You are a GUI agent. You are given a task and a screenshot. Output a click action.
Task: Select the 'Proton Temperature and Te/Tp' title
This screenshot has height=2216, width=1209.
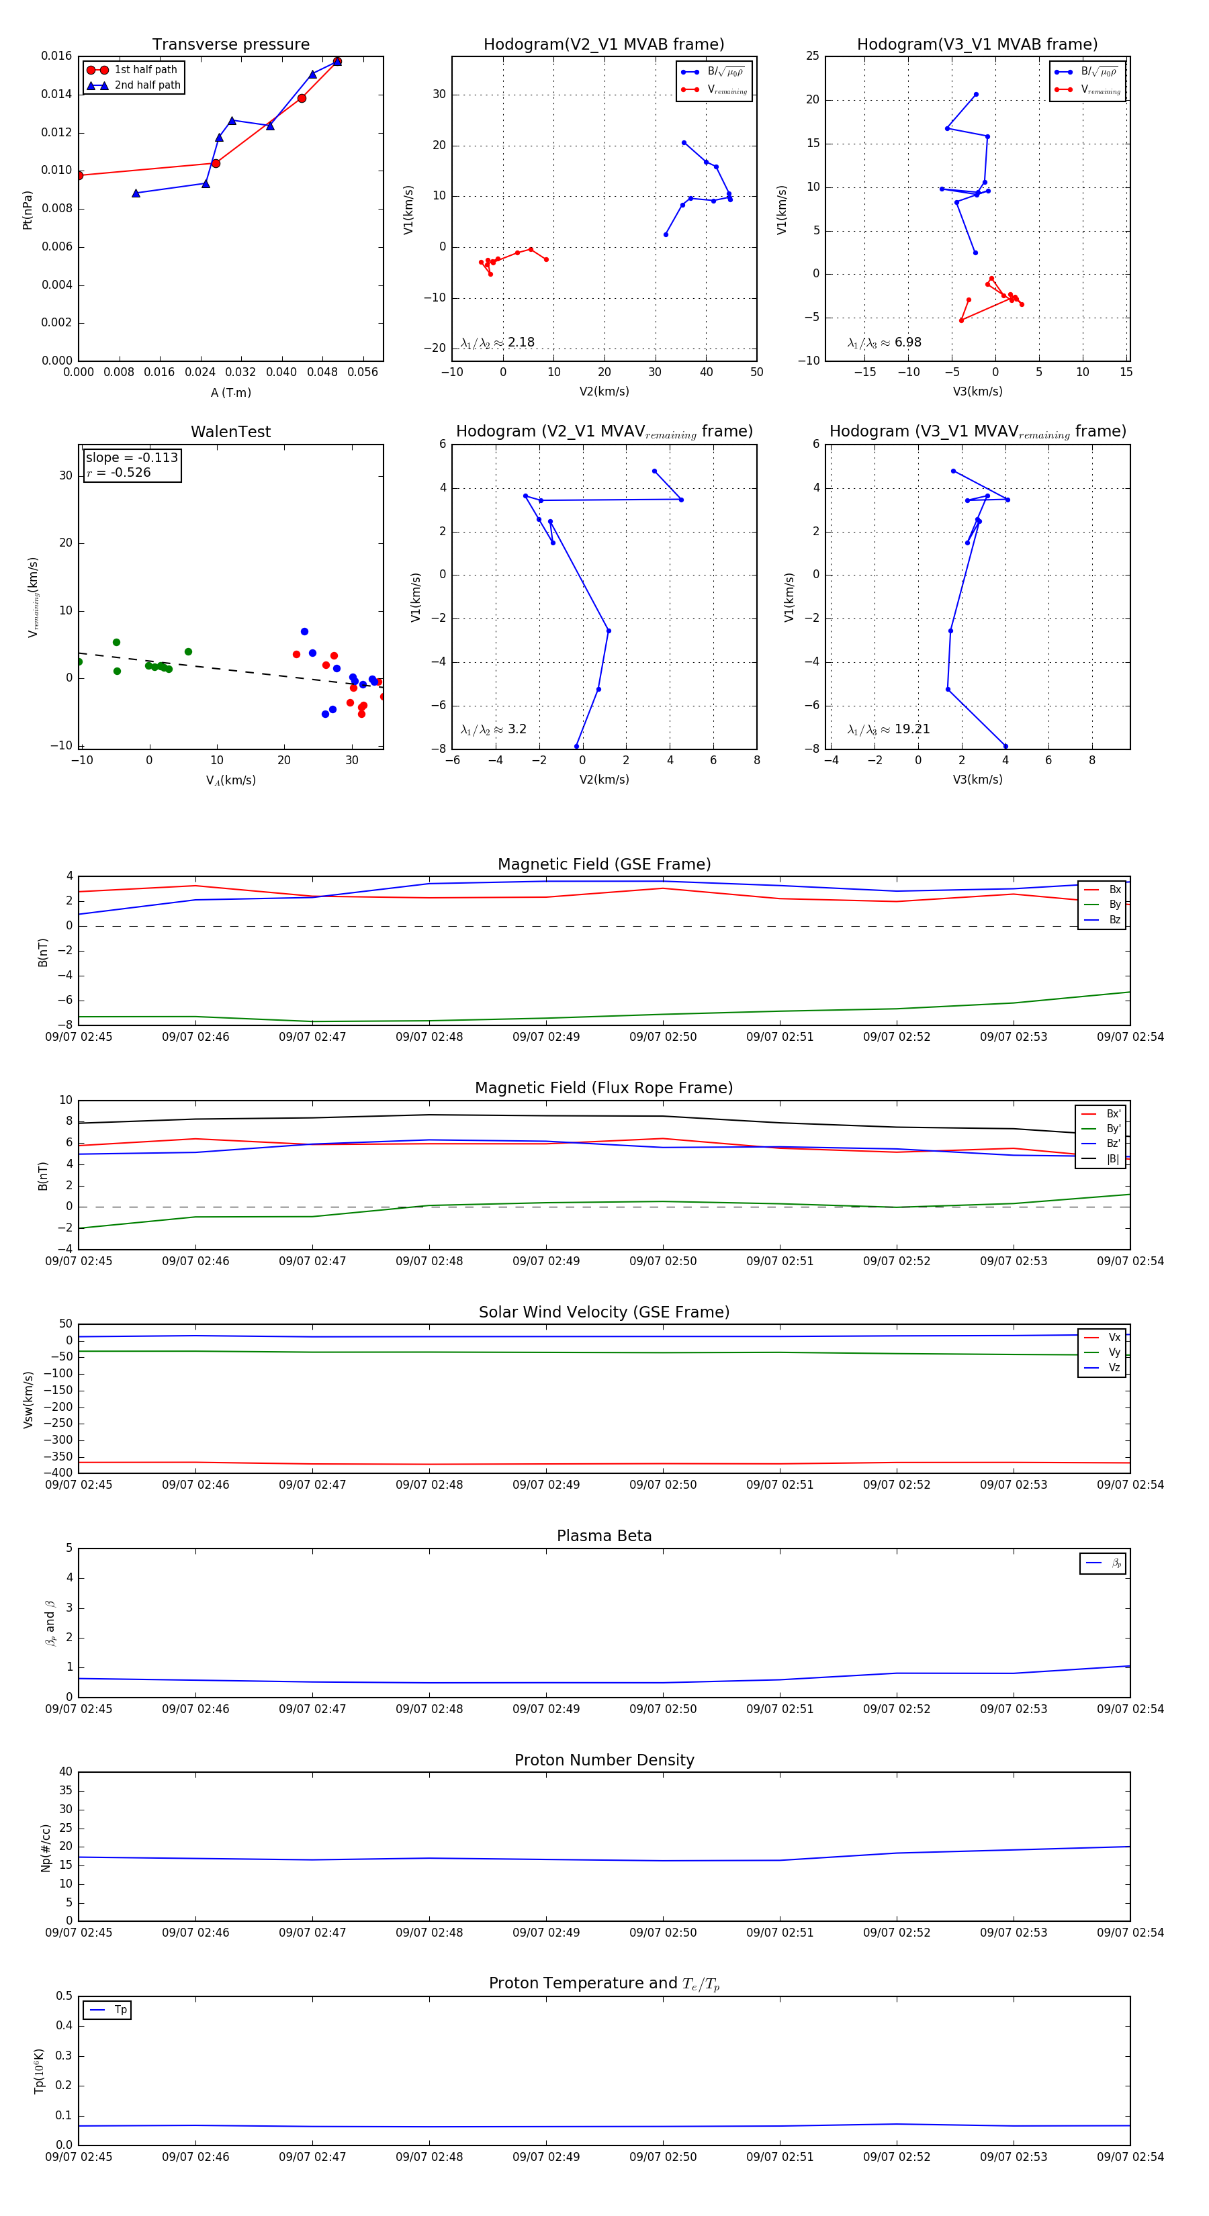(x=604, y=1984)
